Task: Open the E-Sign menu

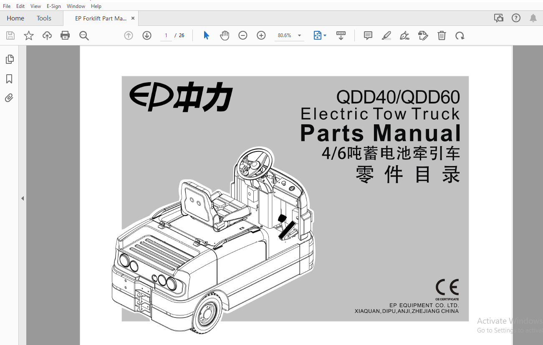Action: [x=54, y=6]
